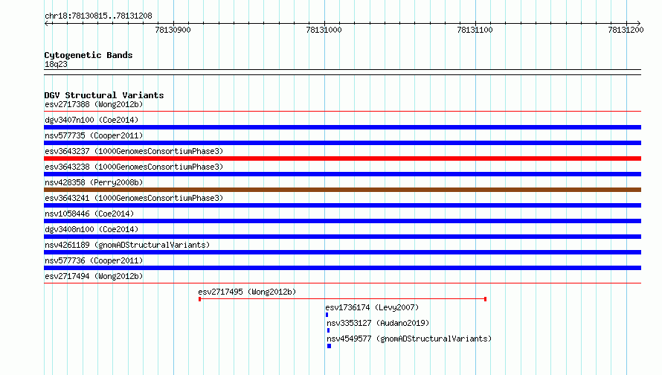The image size is (662, 375).
Task: Click the blue bar for dgv3408n100
Action: coord(342,237)
